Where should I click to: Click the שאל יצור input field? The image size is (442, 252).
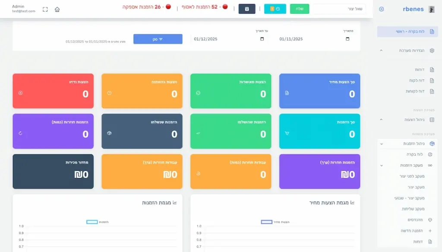coord(339,9)
